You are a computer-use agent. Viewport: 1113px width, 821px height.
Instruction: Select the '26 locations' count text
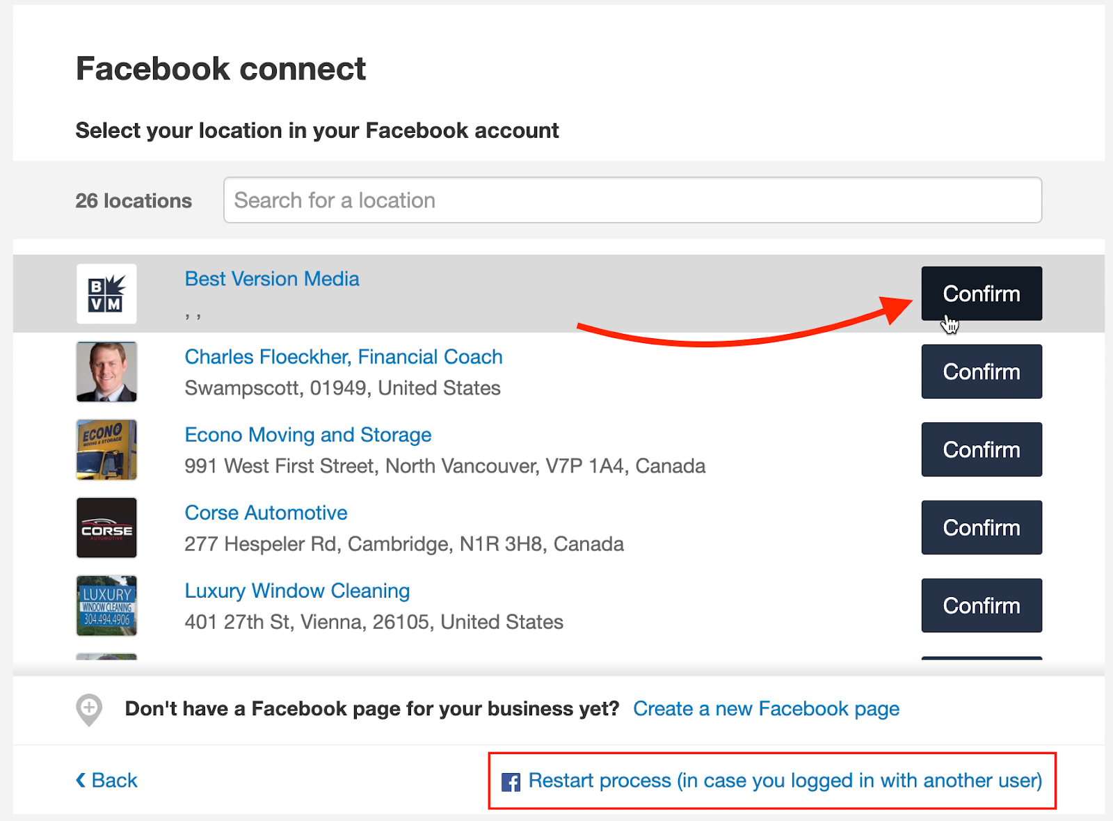[134, 201]
